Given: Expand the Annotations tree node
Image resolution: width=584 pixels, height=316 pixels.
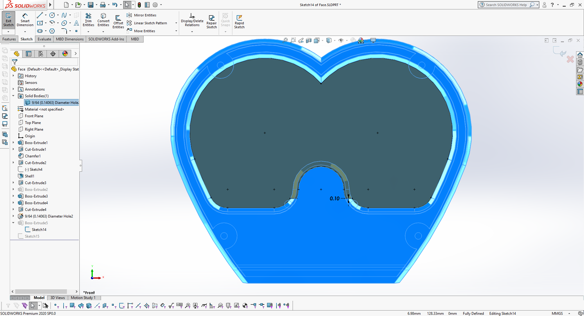Looking at the screenshot, I should coord(13,89).
